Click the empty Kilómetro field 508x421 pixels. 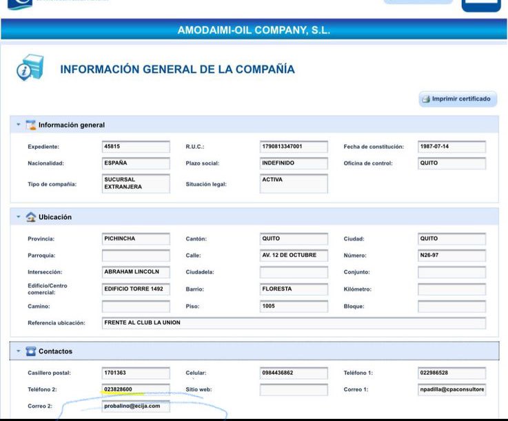click(x=451, y=289)
